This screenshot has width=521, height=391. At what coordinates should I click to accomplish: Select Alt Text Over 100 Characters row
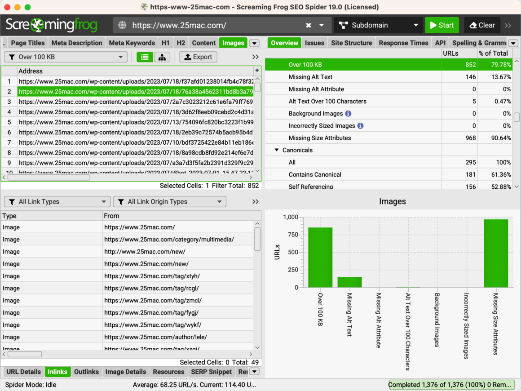click(389, 102)
